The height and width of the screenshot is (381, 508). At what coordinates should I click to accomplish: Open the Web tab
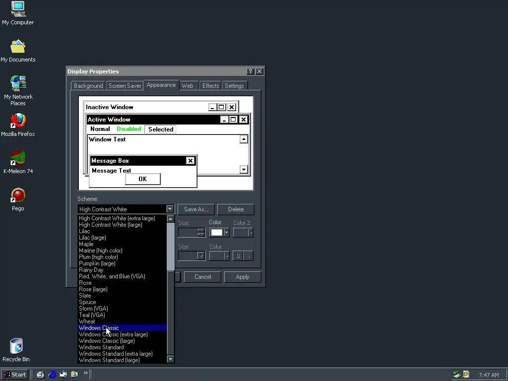coord(187,85)
